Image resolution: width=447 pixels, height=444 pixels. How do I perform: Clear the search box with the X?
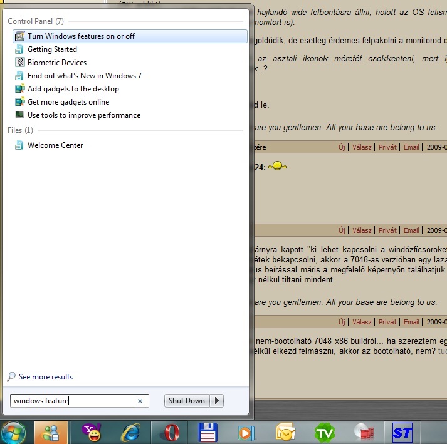click(140, 401)
